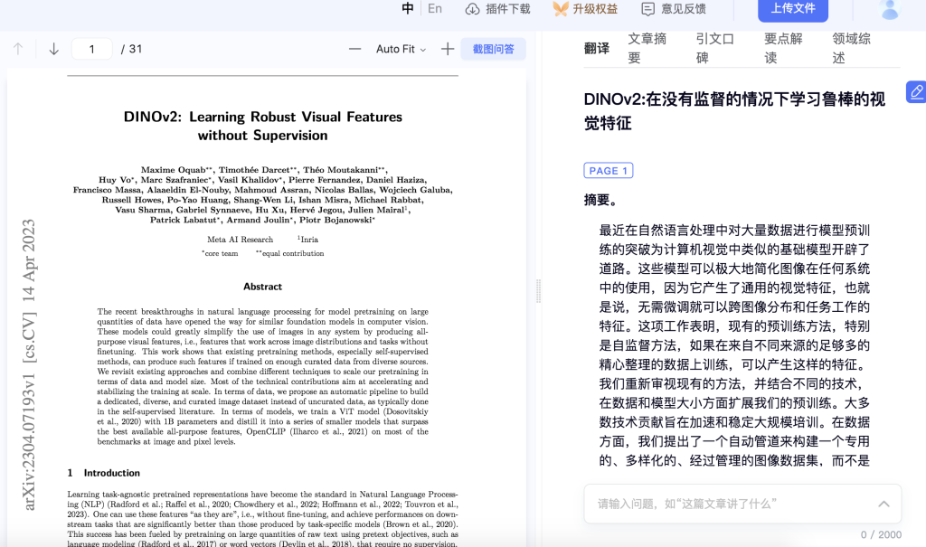Zoom in with the plus icon
This screenshot has height=547, width=926.
(x=448, y=49)
